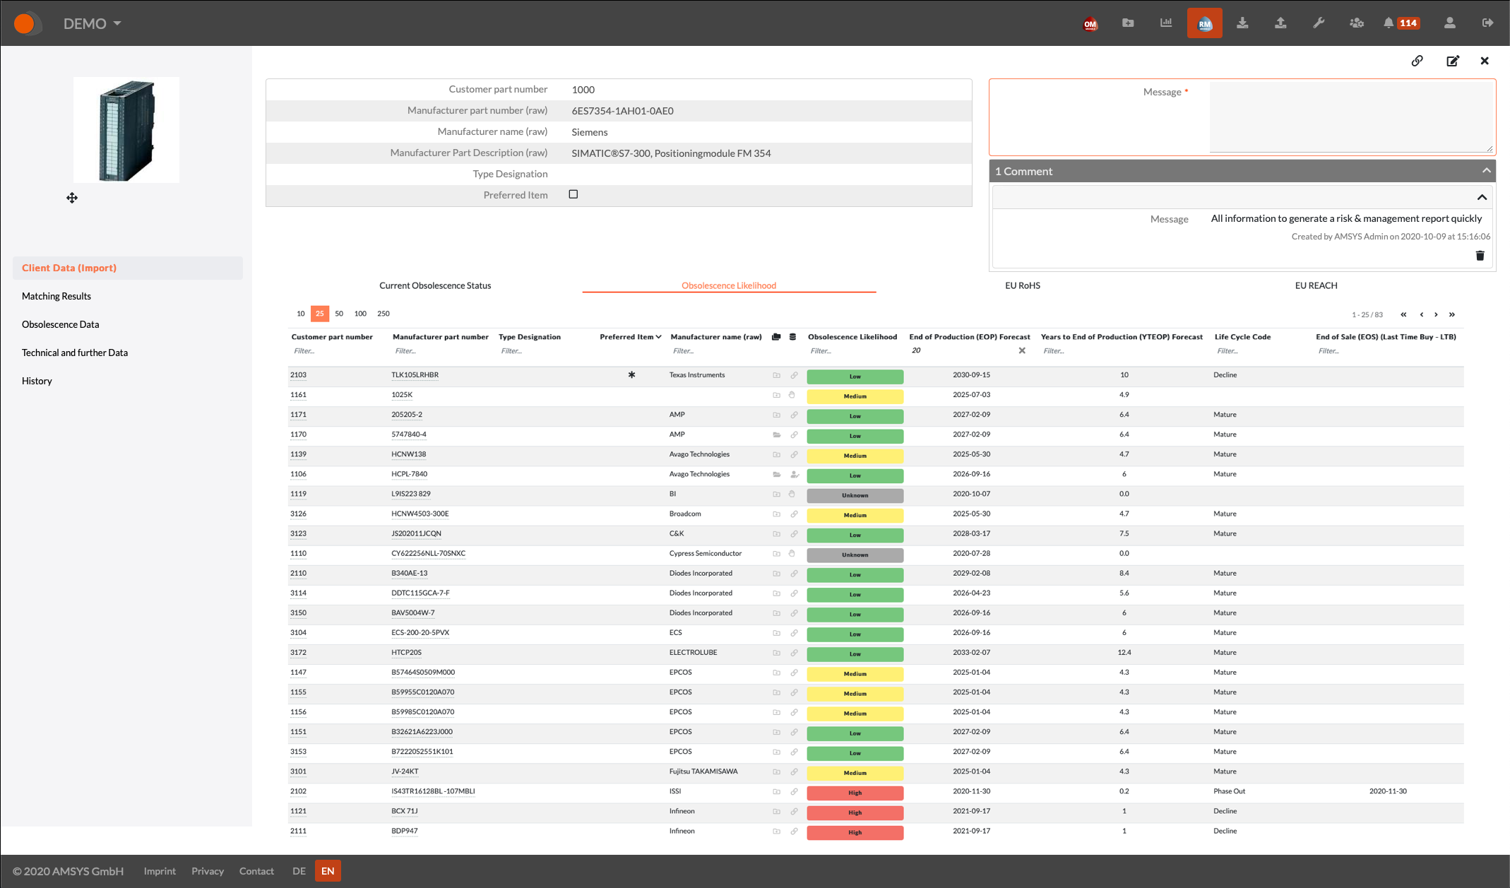
Task: Collapse the 1 Comment section
Action: pyautogui.click(x=1486, y=170)
